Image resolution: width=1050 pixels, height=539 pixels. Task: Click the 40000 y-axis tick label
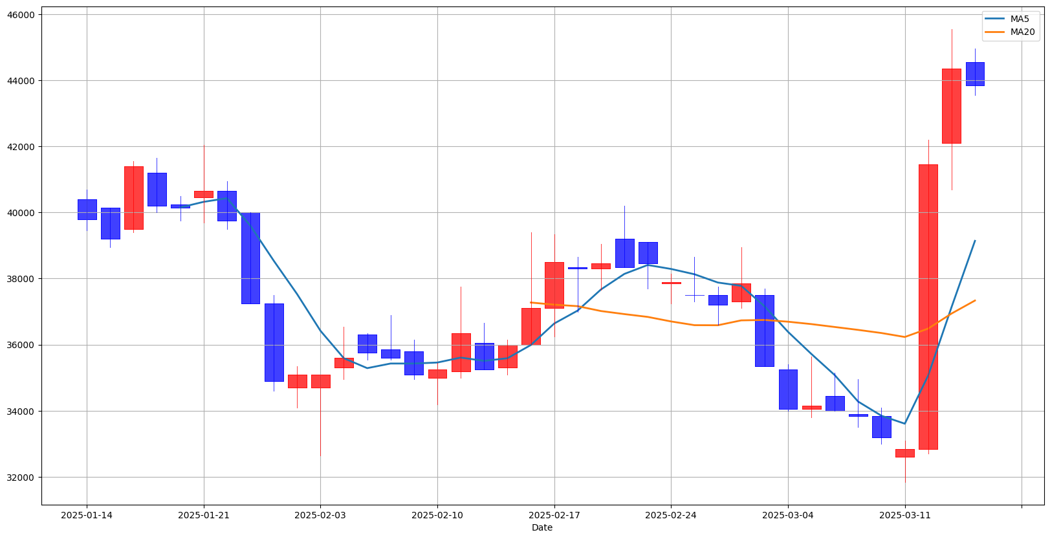pyautogui.click(x=21, y=213)
